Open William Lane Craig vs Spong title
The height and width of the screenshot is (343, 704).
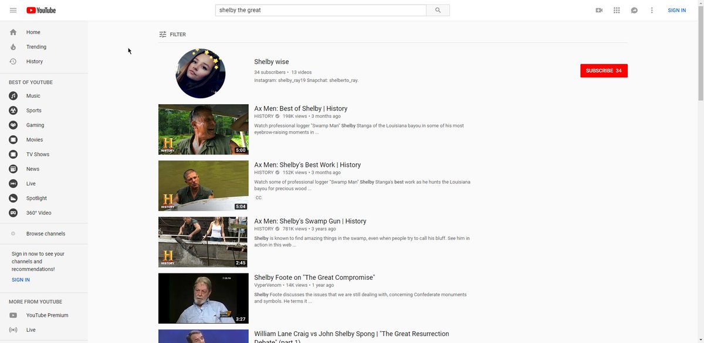(x=351, y=337)
